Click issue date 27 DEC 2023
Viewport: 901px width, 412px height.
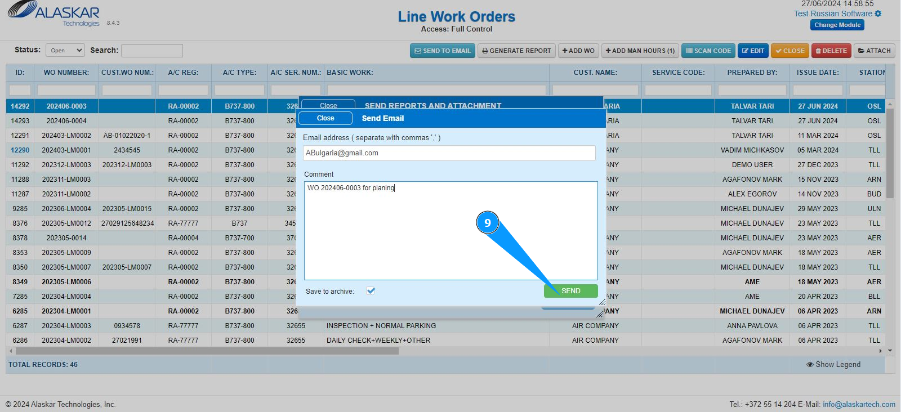(818, 165)
